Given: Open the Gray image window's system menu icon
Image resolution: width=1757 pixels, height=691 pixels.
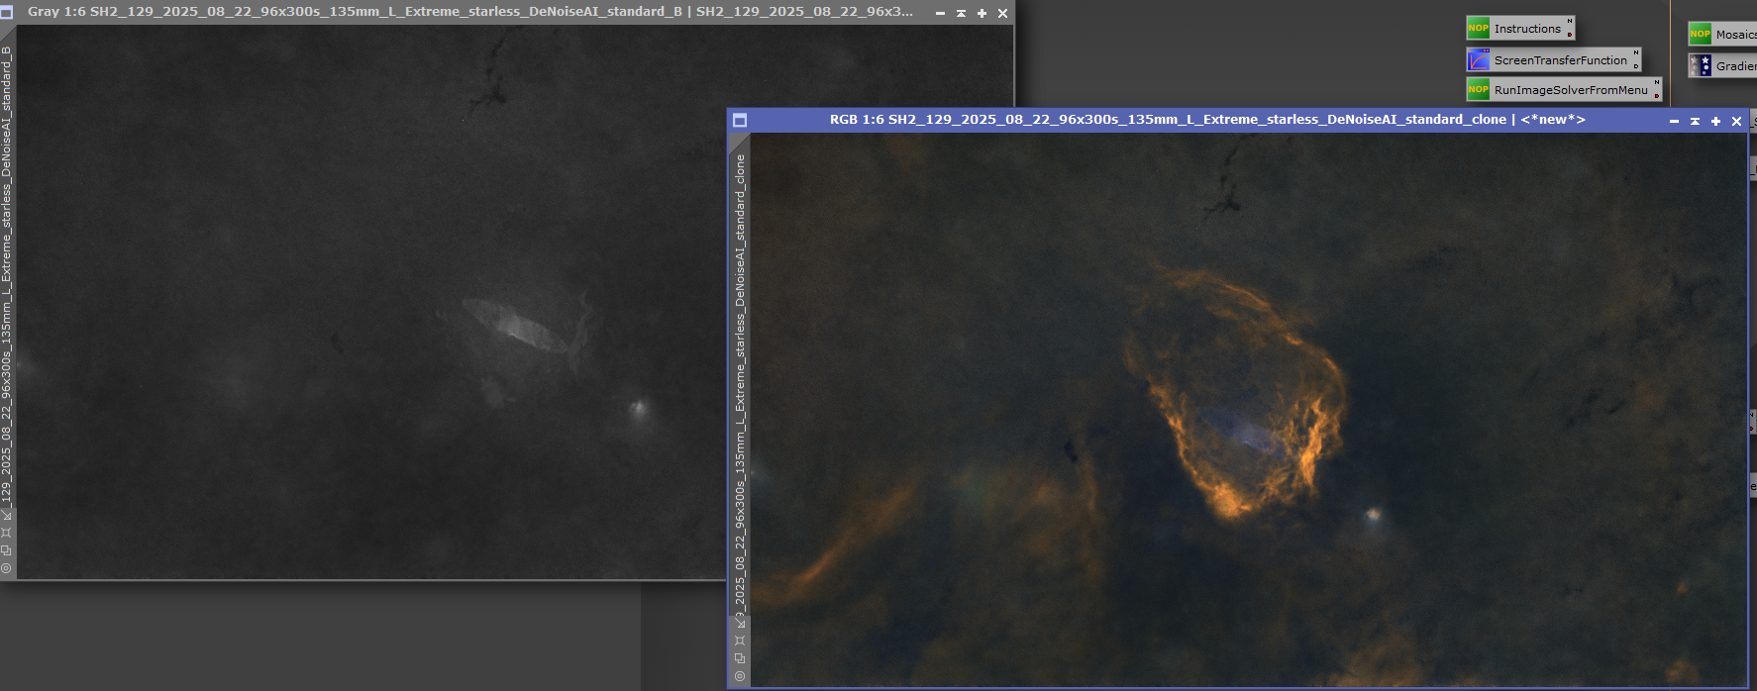Looking at the screenshot, I should click(x=7, y=12).
